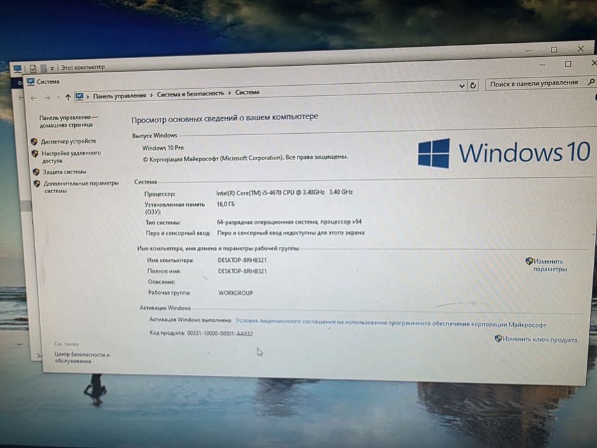Viewport: 597px width, 448px height.
Task: Click DESKTOP-BRHB321 in Полное имя row
Action: (242, 271)
